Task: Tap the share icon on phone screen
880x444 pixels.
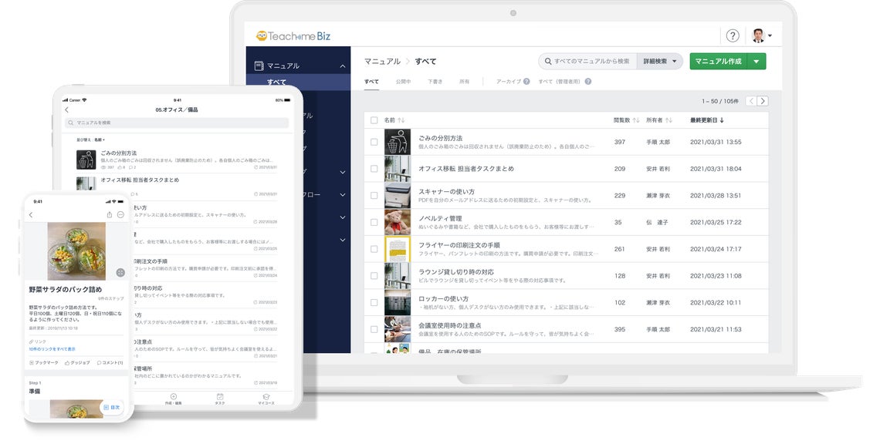Action: [110, 215]
